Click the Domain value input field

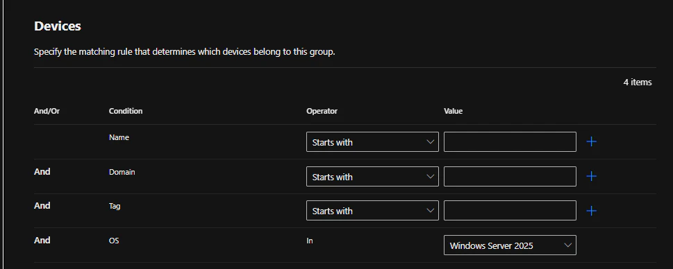[x=510, y=177]
